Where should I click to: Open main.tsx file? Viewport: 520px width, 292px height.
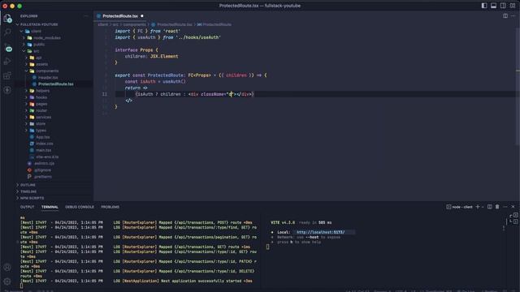point(43,150)
